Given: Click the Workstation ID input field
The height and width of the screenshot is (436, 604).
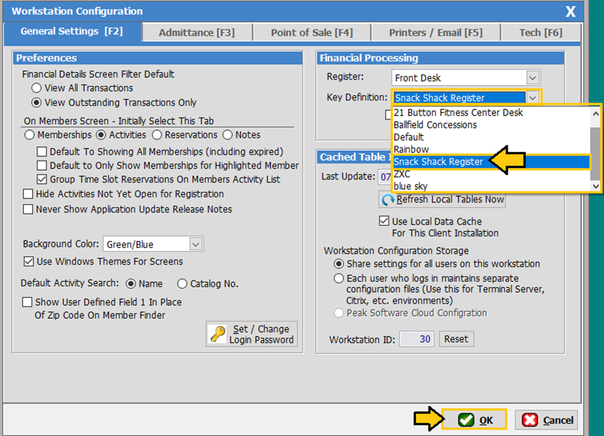Looking at the screenshot, I should (x=417, y=339).
